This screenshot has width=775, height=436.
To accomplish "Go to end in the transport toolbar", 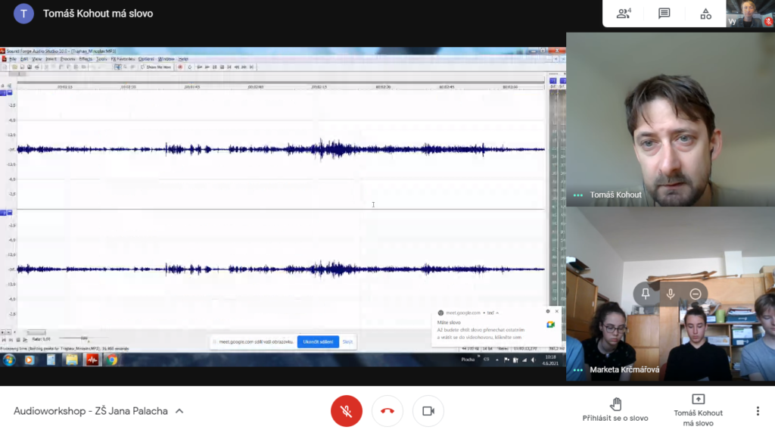I will click(251, 67).
